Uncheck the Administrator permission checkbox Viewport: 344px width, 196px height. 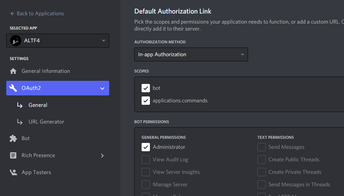(x=146, y=147)
